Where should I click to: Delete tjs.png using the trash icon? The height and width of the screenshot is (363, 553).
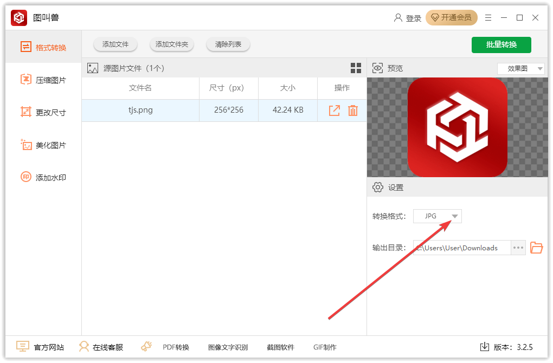pos(352,109)
